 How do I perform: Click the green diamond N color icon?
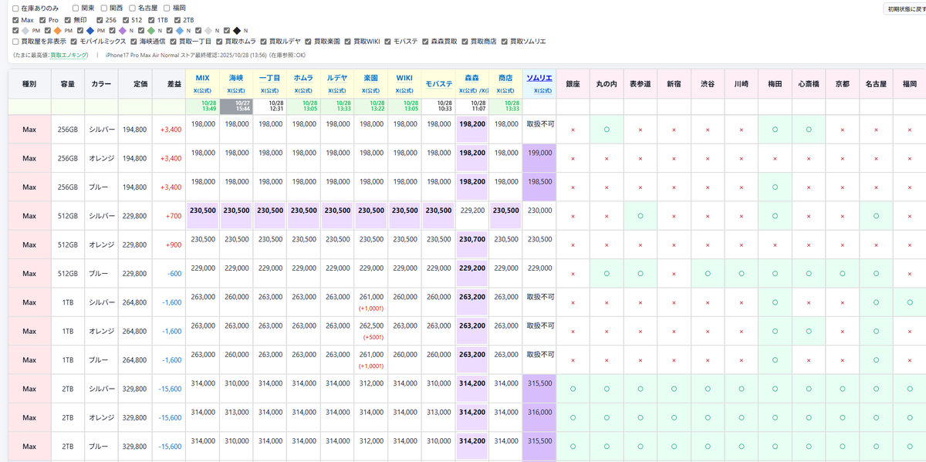[150, 31]
